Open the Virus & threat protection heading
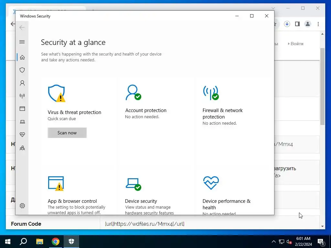331x248 pixels. pyautogui.click(x=74, y=112)
